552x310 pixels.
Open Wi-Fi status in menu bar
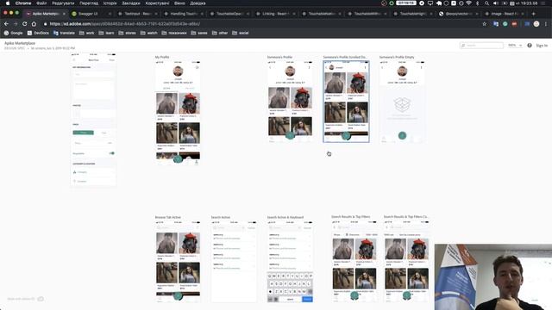tap(468, 3)
